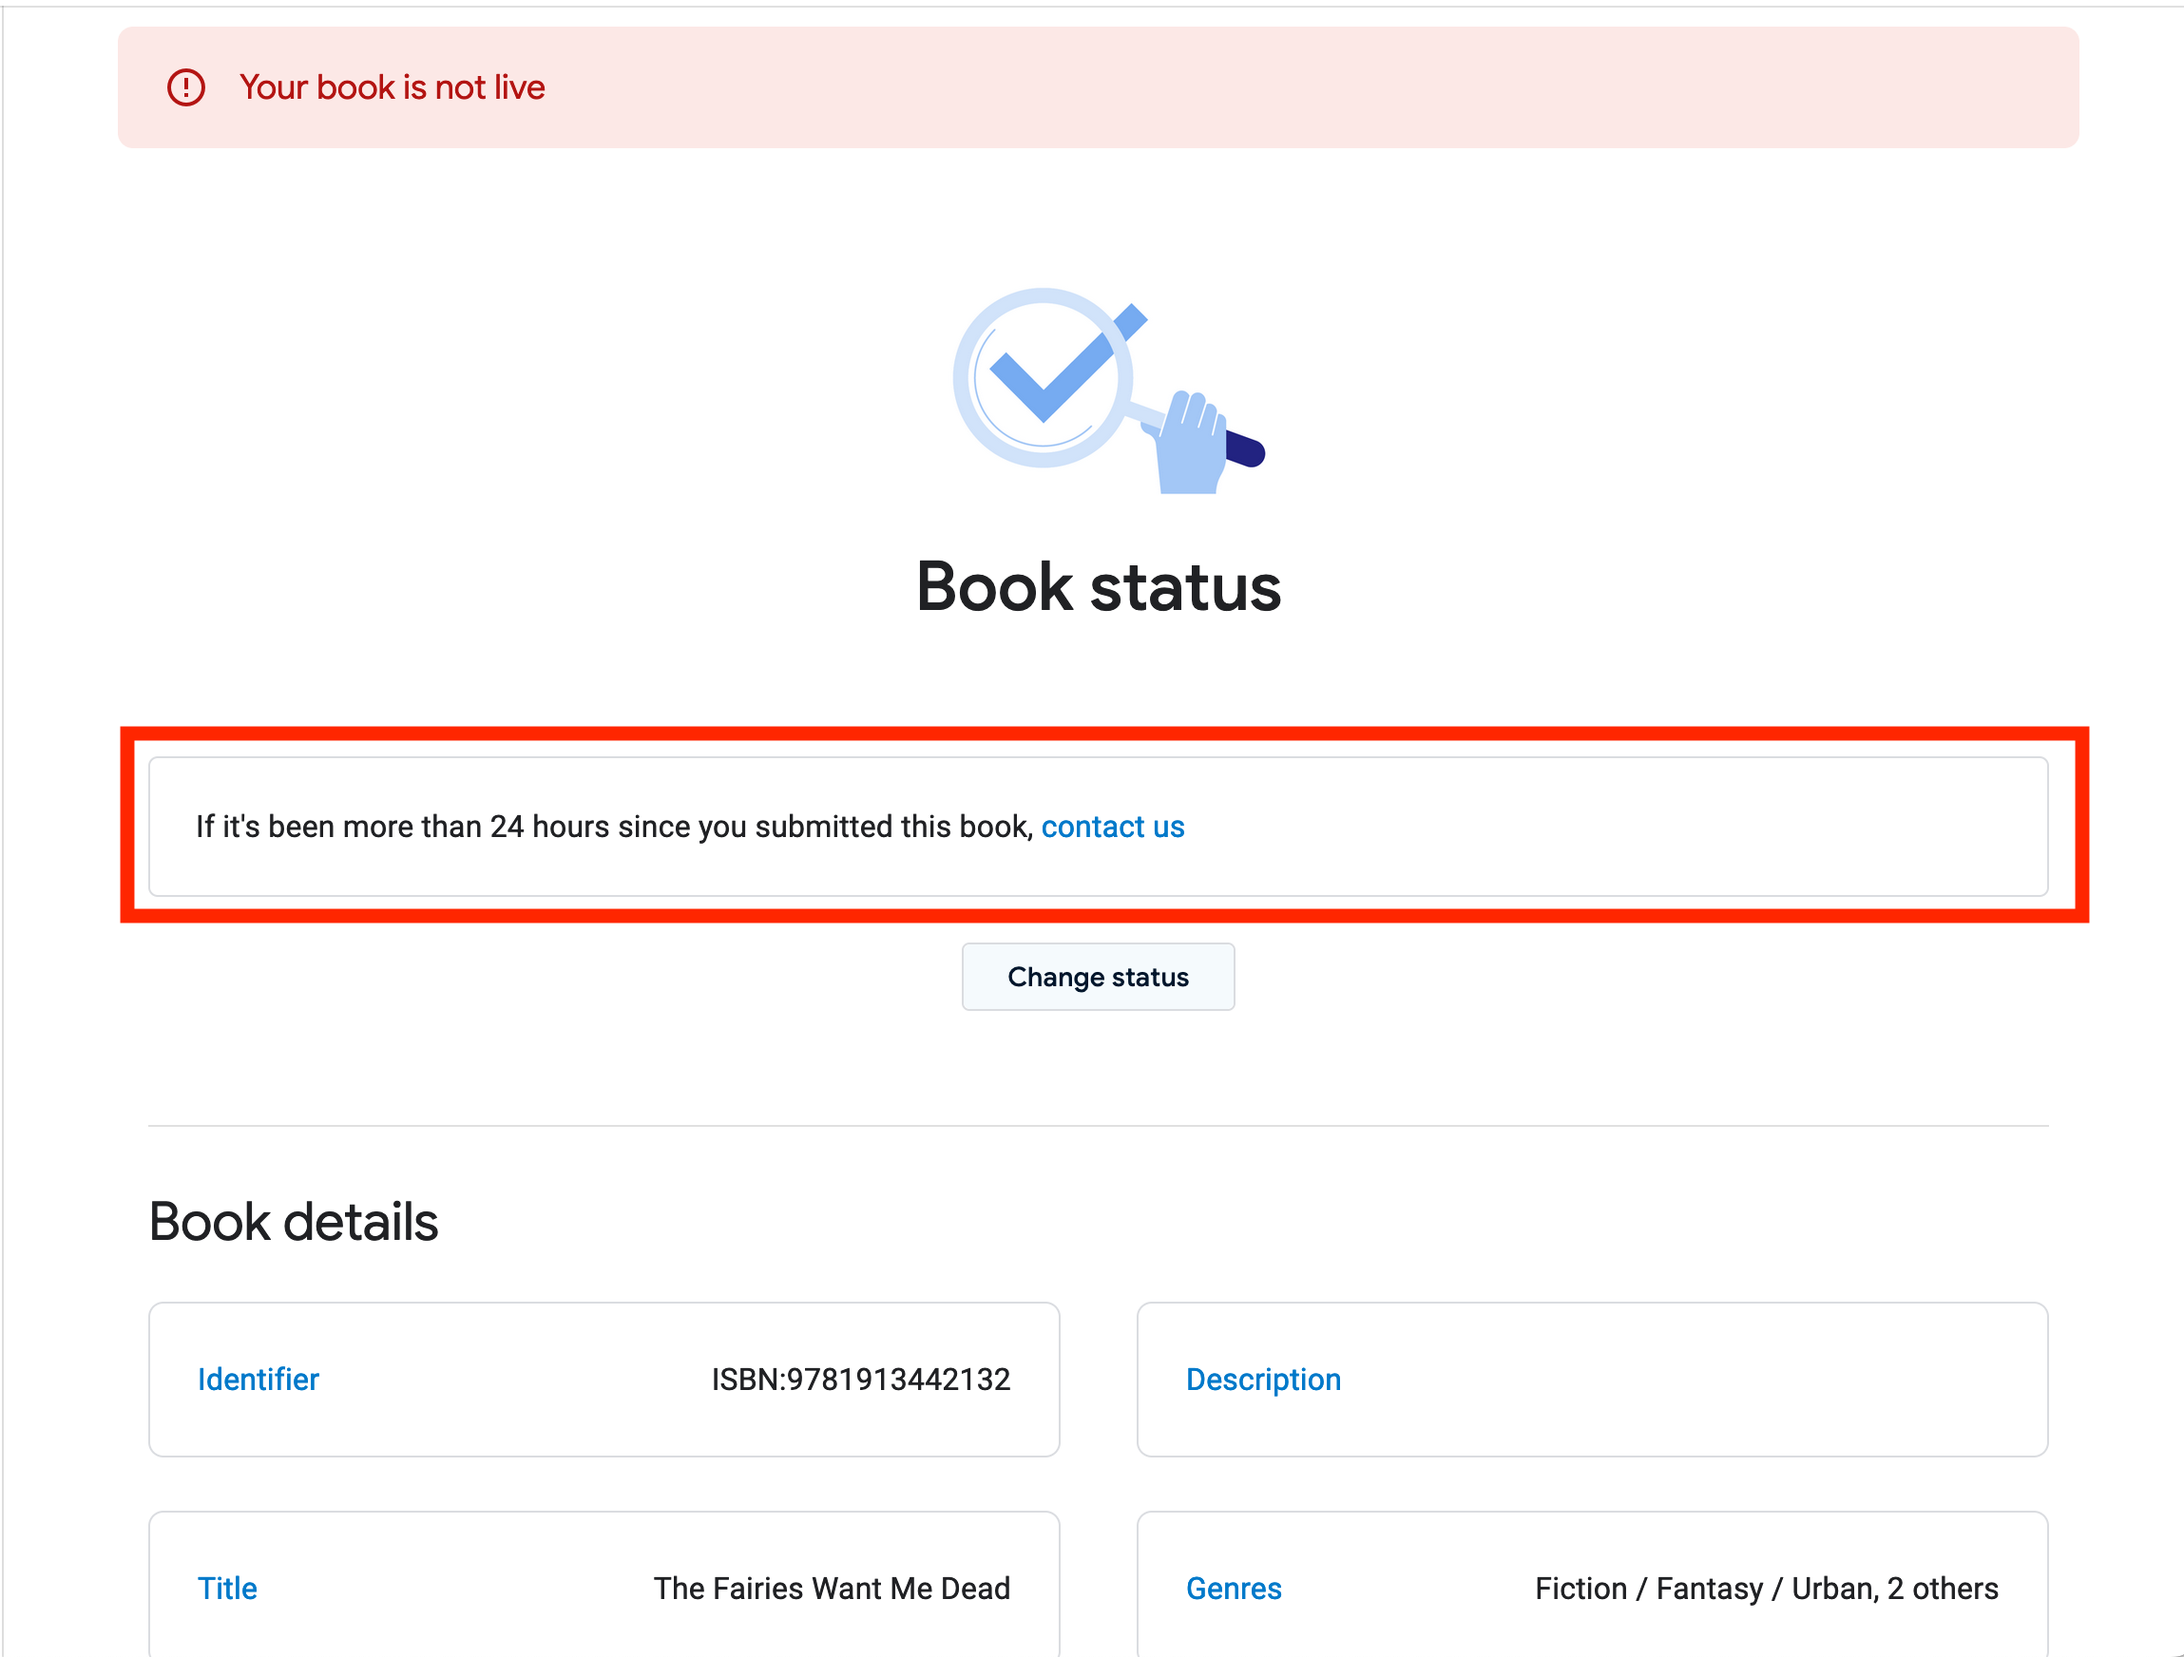Open the Identifier field link

(x=258, y=1379)
